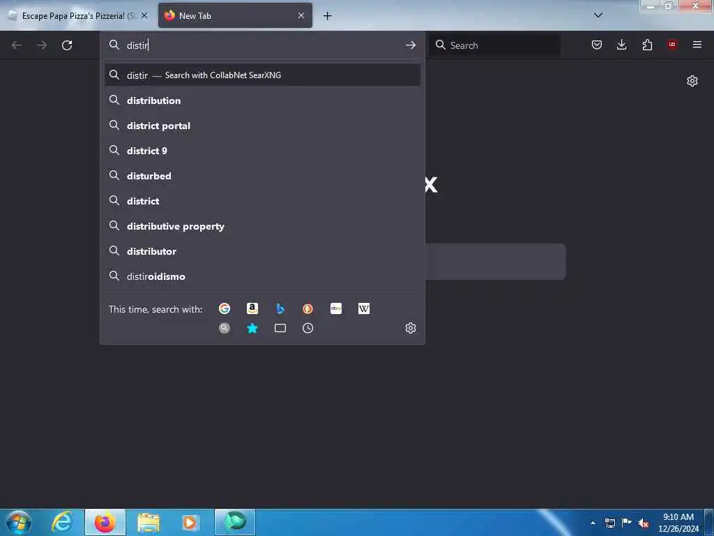Search open tabs with the tab icon
714x536 pixels.
click(x=280, y=328)
